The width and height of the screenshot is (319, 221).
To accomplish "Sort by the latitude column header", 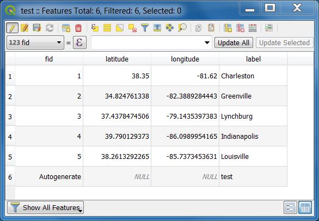I will (x=117, y=59).
